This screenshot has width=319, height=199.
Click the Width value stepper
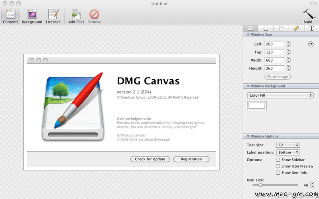point(288,60)
